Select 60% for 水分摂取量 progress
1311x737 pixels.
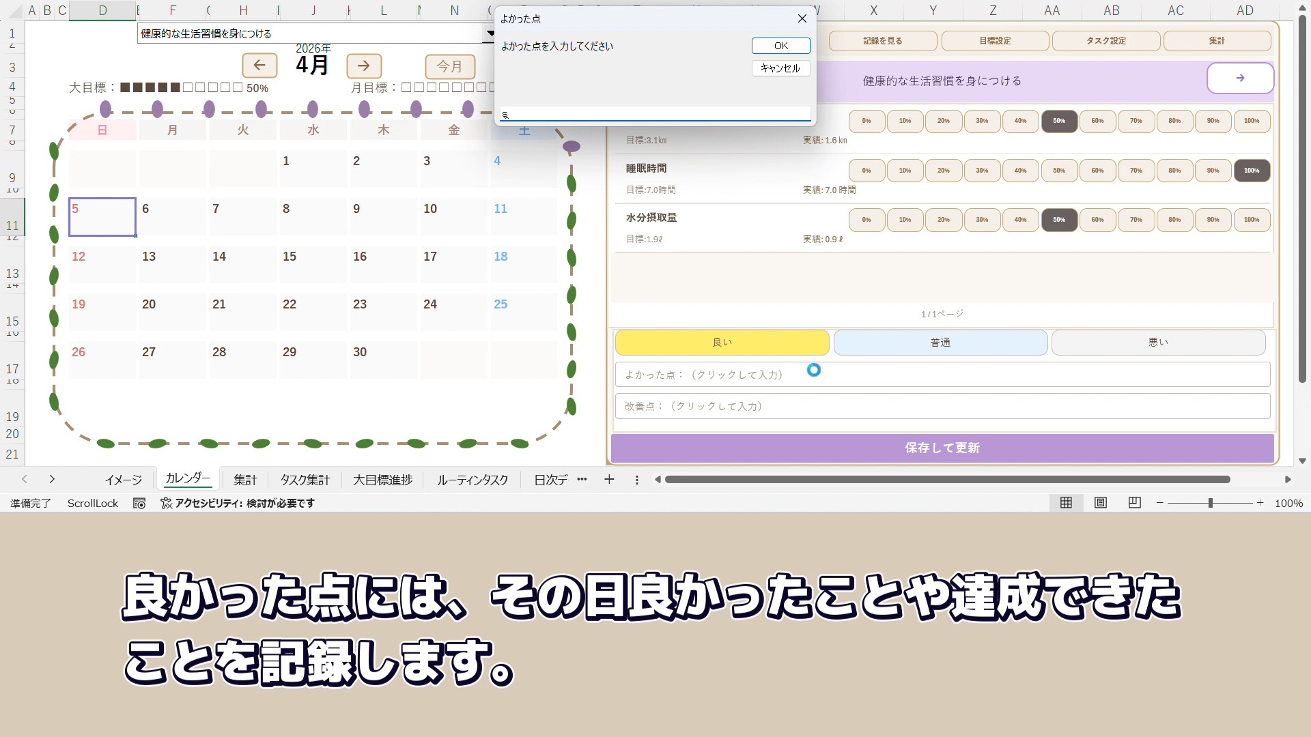(1097, 220)
